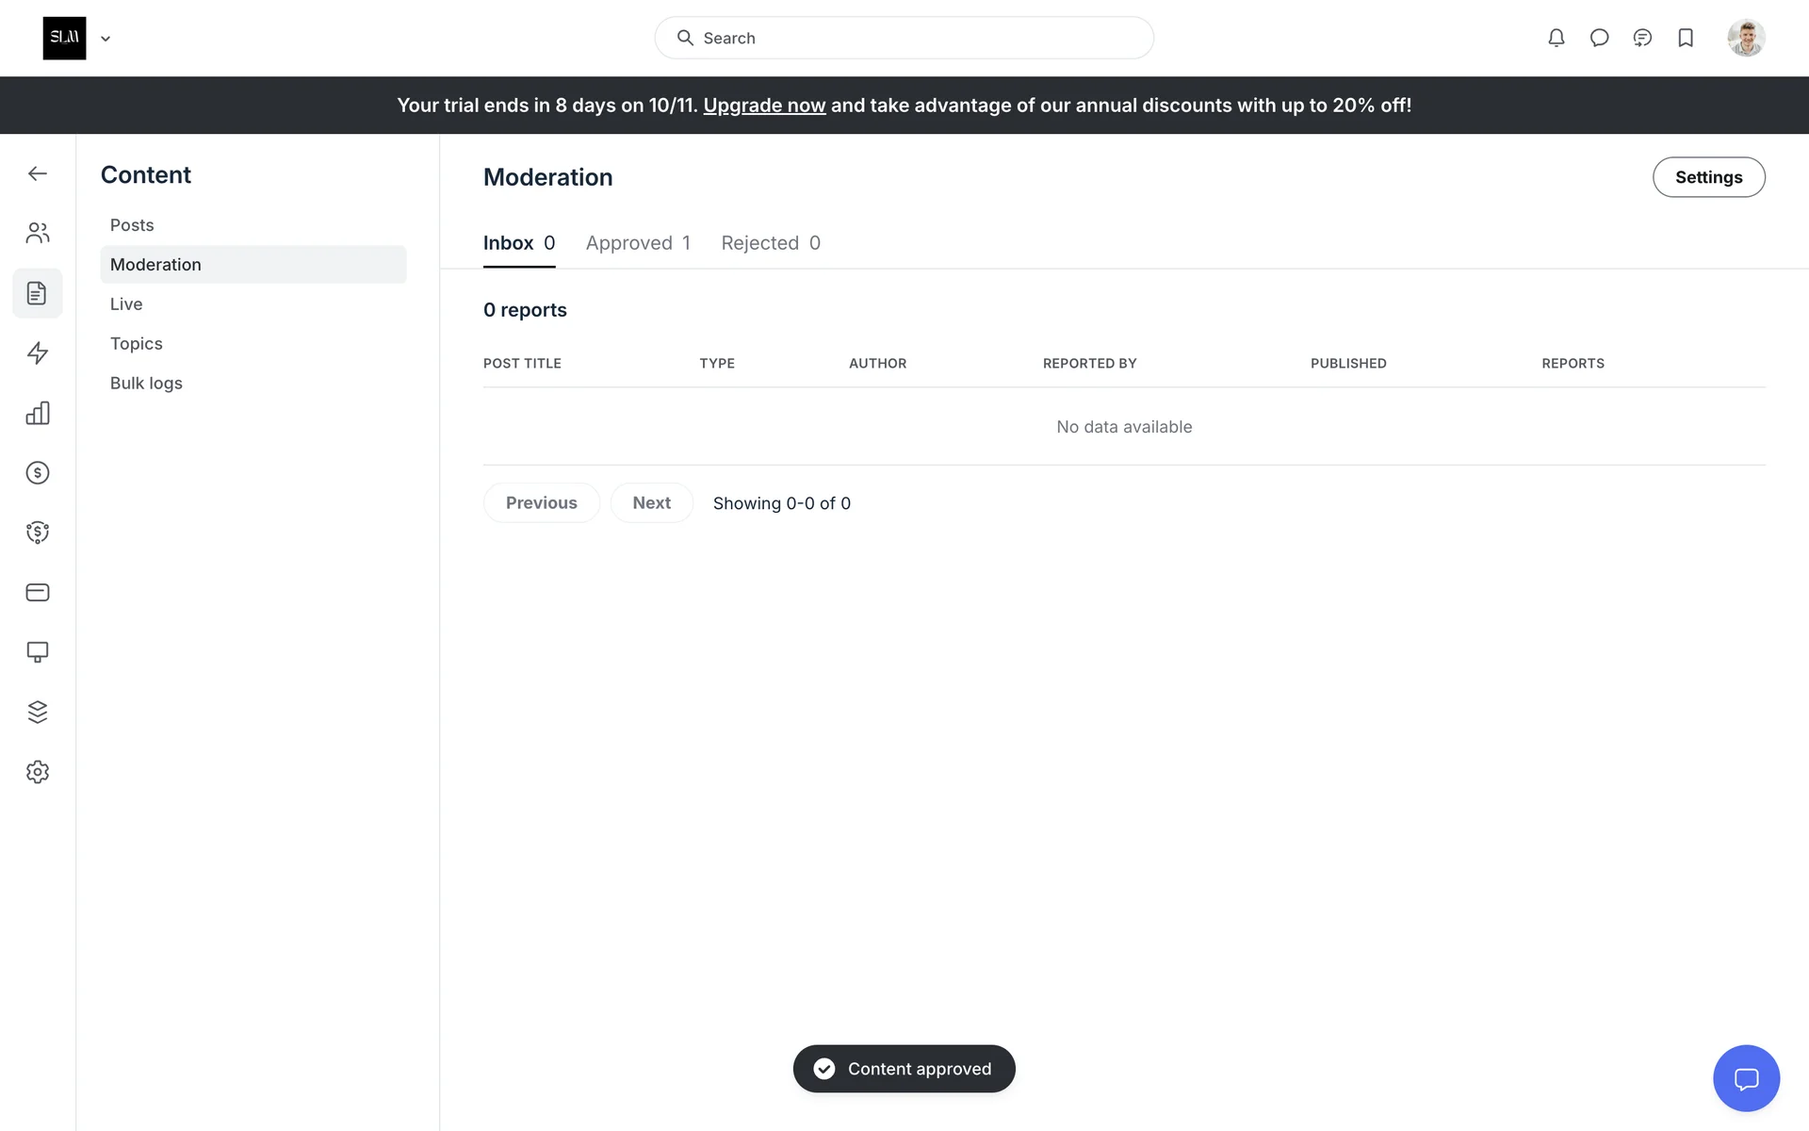The width and height of the screenshot is (1809, 1131).
Task: Open the bar chart Analytics icon
Action: click(x=38, y=413)
